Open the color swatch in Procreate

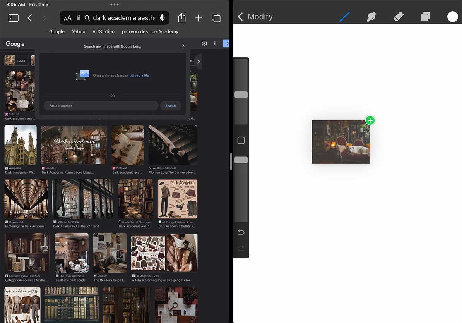click(x=452, y=17)
